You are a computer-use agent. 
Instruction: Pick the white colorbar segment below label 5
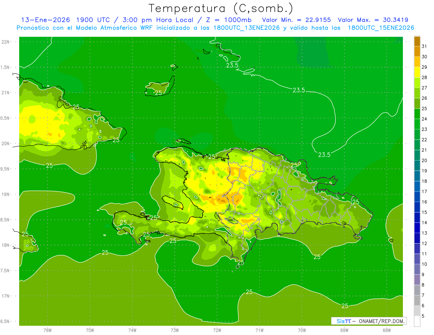click(417, 321)
